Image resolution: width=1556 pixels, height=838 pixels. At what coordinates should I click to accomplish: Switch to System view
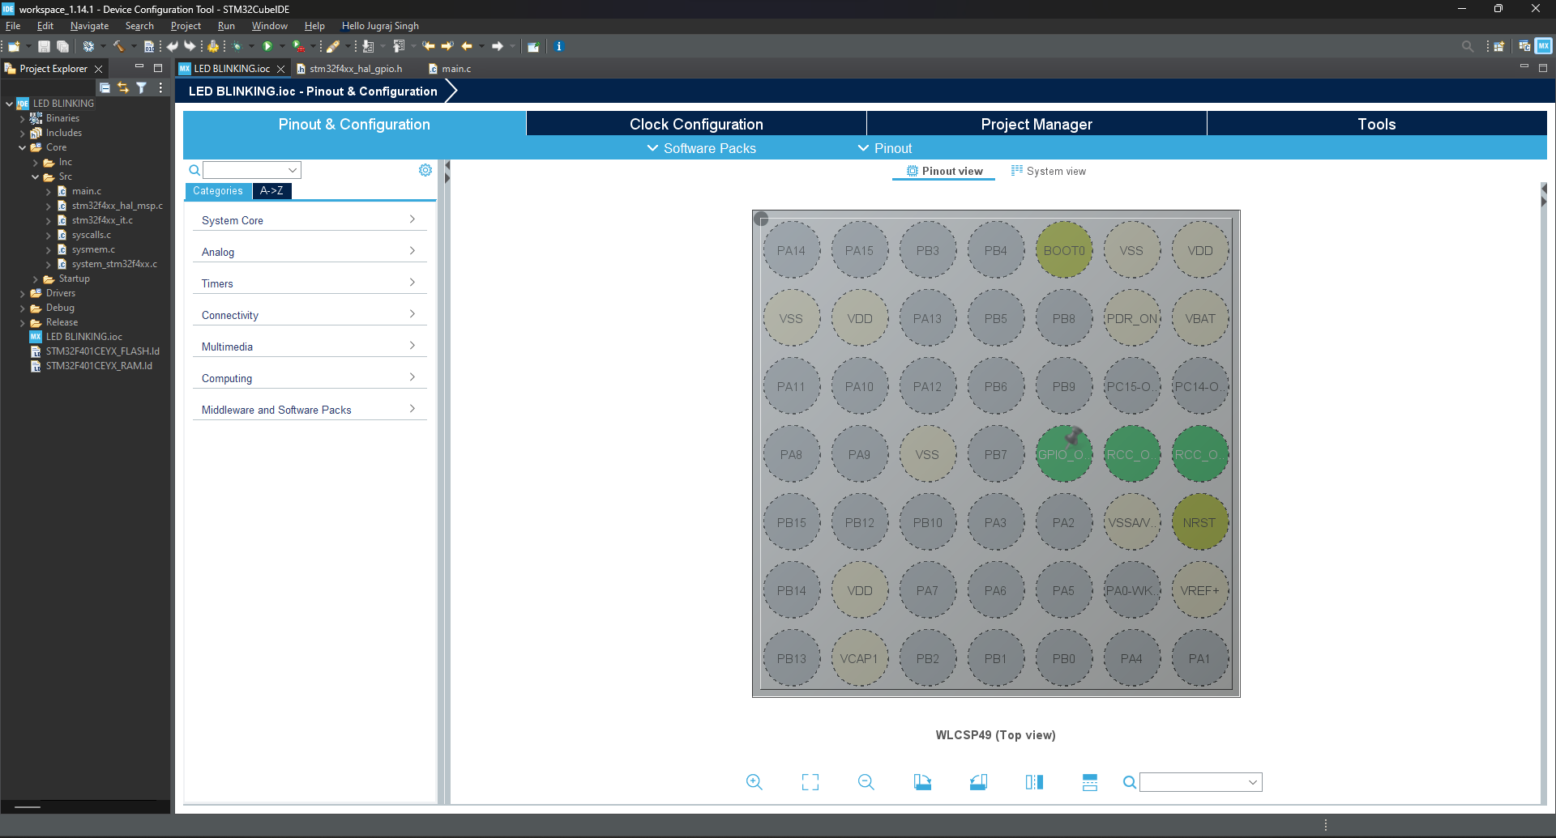(x=1049, y=171)
